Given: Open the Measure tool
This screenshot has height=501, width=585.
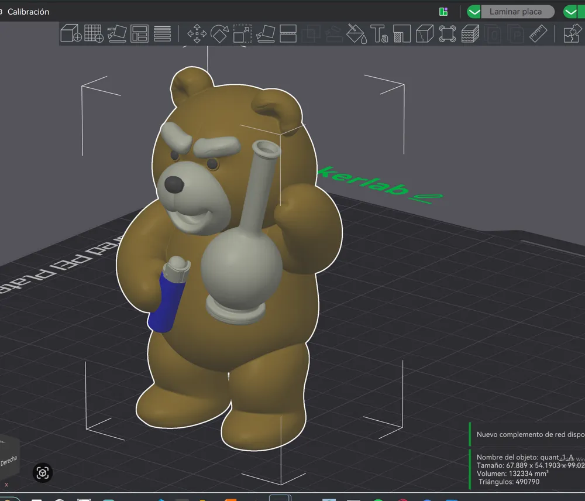Looking at the screenshot, I should [539, 33].
